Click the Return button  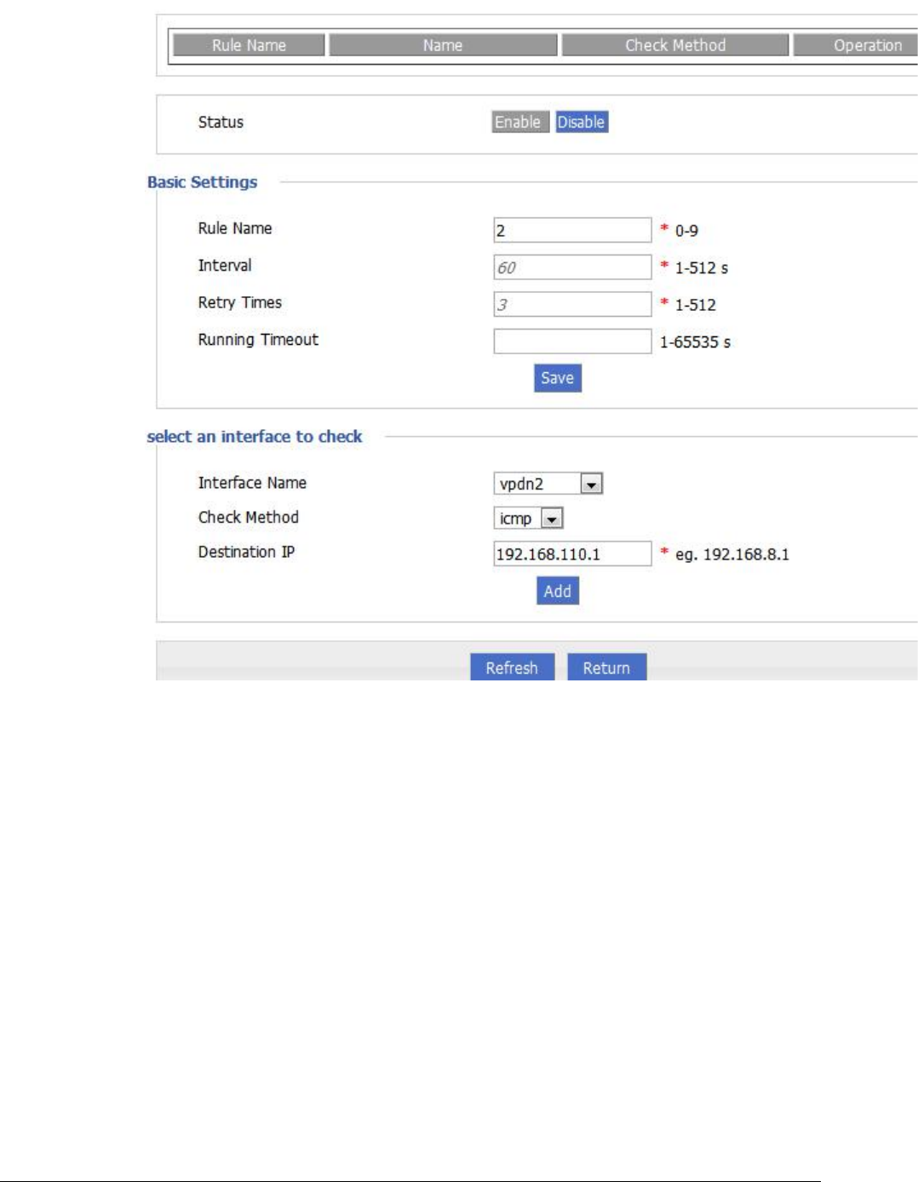coord(606,668)
